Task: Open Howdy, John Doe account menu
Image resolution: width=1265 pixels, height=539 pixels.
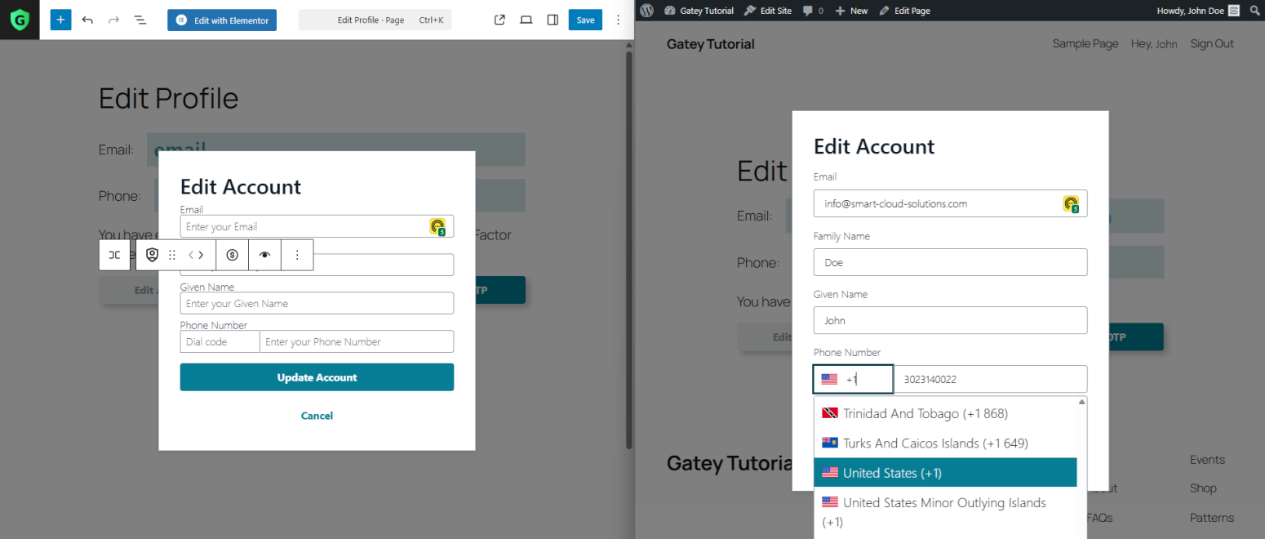Action: tap(1198, 11)
